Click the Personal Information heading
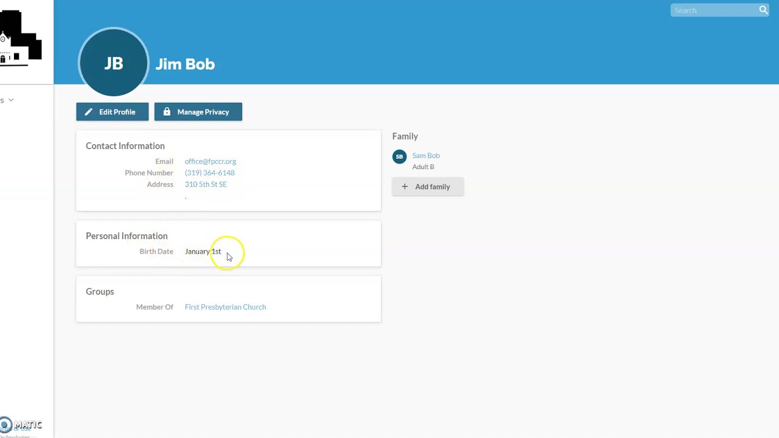The image size is (779, 438). [127, 236]
